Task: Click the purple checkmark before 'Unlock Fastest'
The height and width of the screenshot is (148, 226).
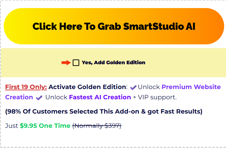Action: tap(39, 98)
